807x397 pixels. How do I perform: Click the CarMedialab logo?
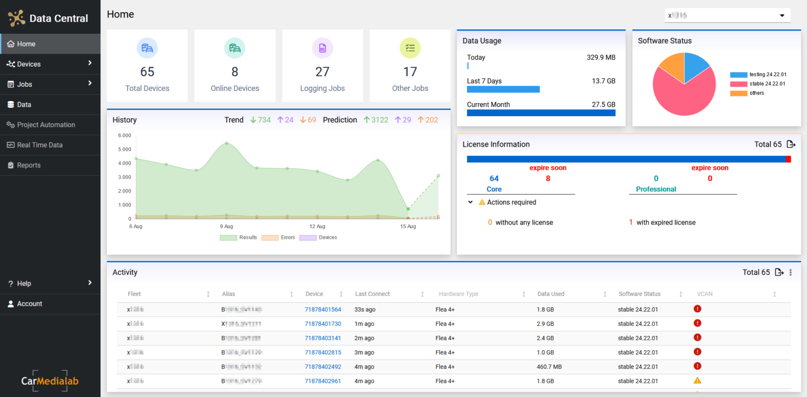coord(50,381)
